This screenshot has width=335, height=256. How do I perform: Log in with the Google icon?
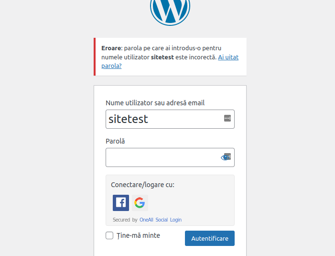click(x=140, y=203)
